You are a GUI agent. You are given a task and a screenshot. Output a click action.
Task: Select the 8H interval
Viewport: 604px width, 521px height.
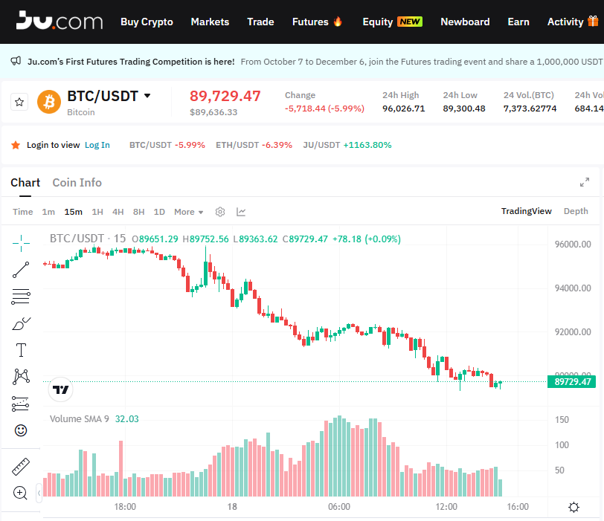pyautogui.click(x=138, y=212)
